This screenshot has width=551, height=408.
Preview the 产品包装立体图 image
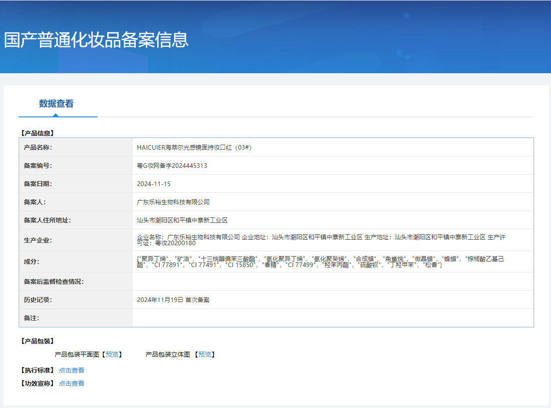(x=206, y=354)
